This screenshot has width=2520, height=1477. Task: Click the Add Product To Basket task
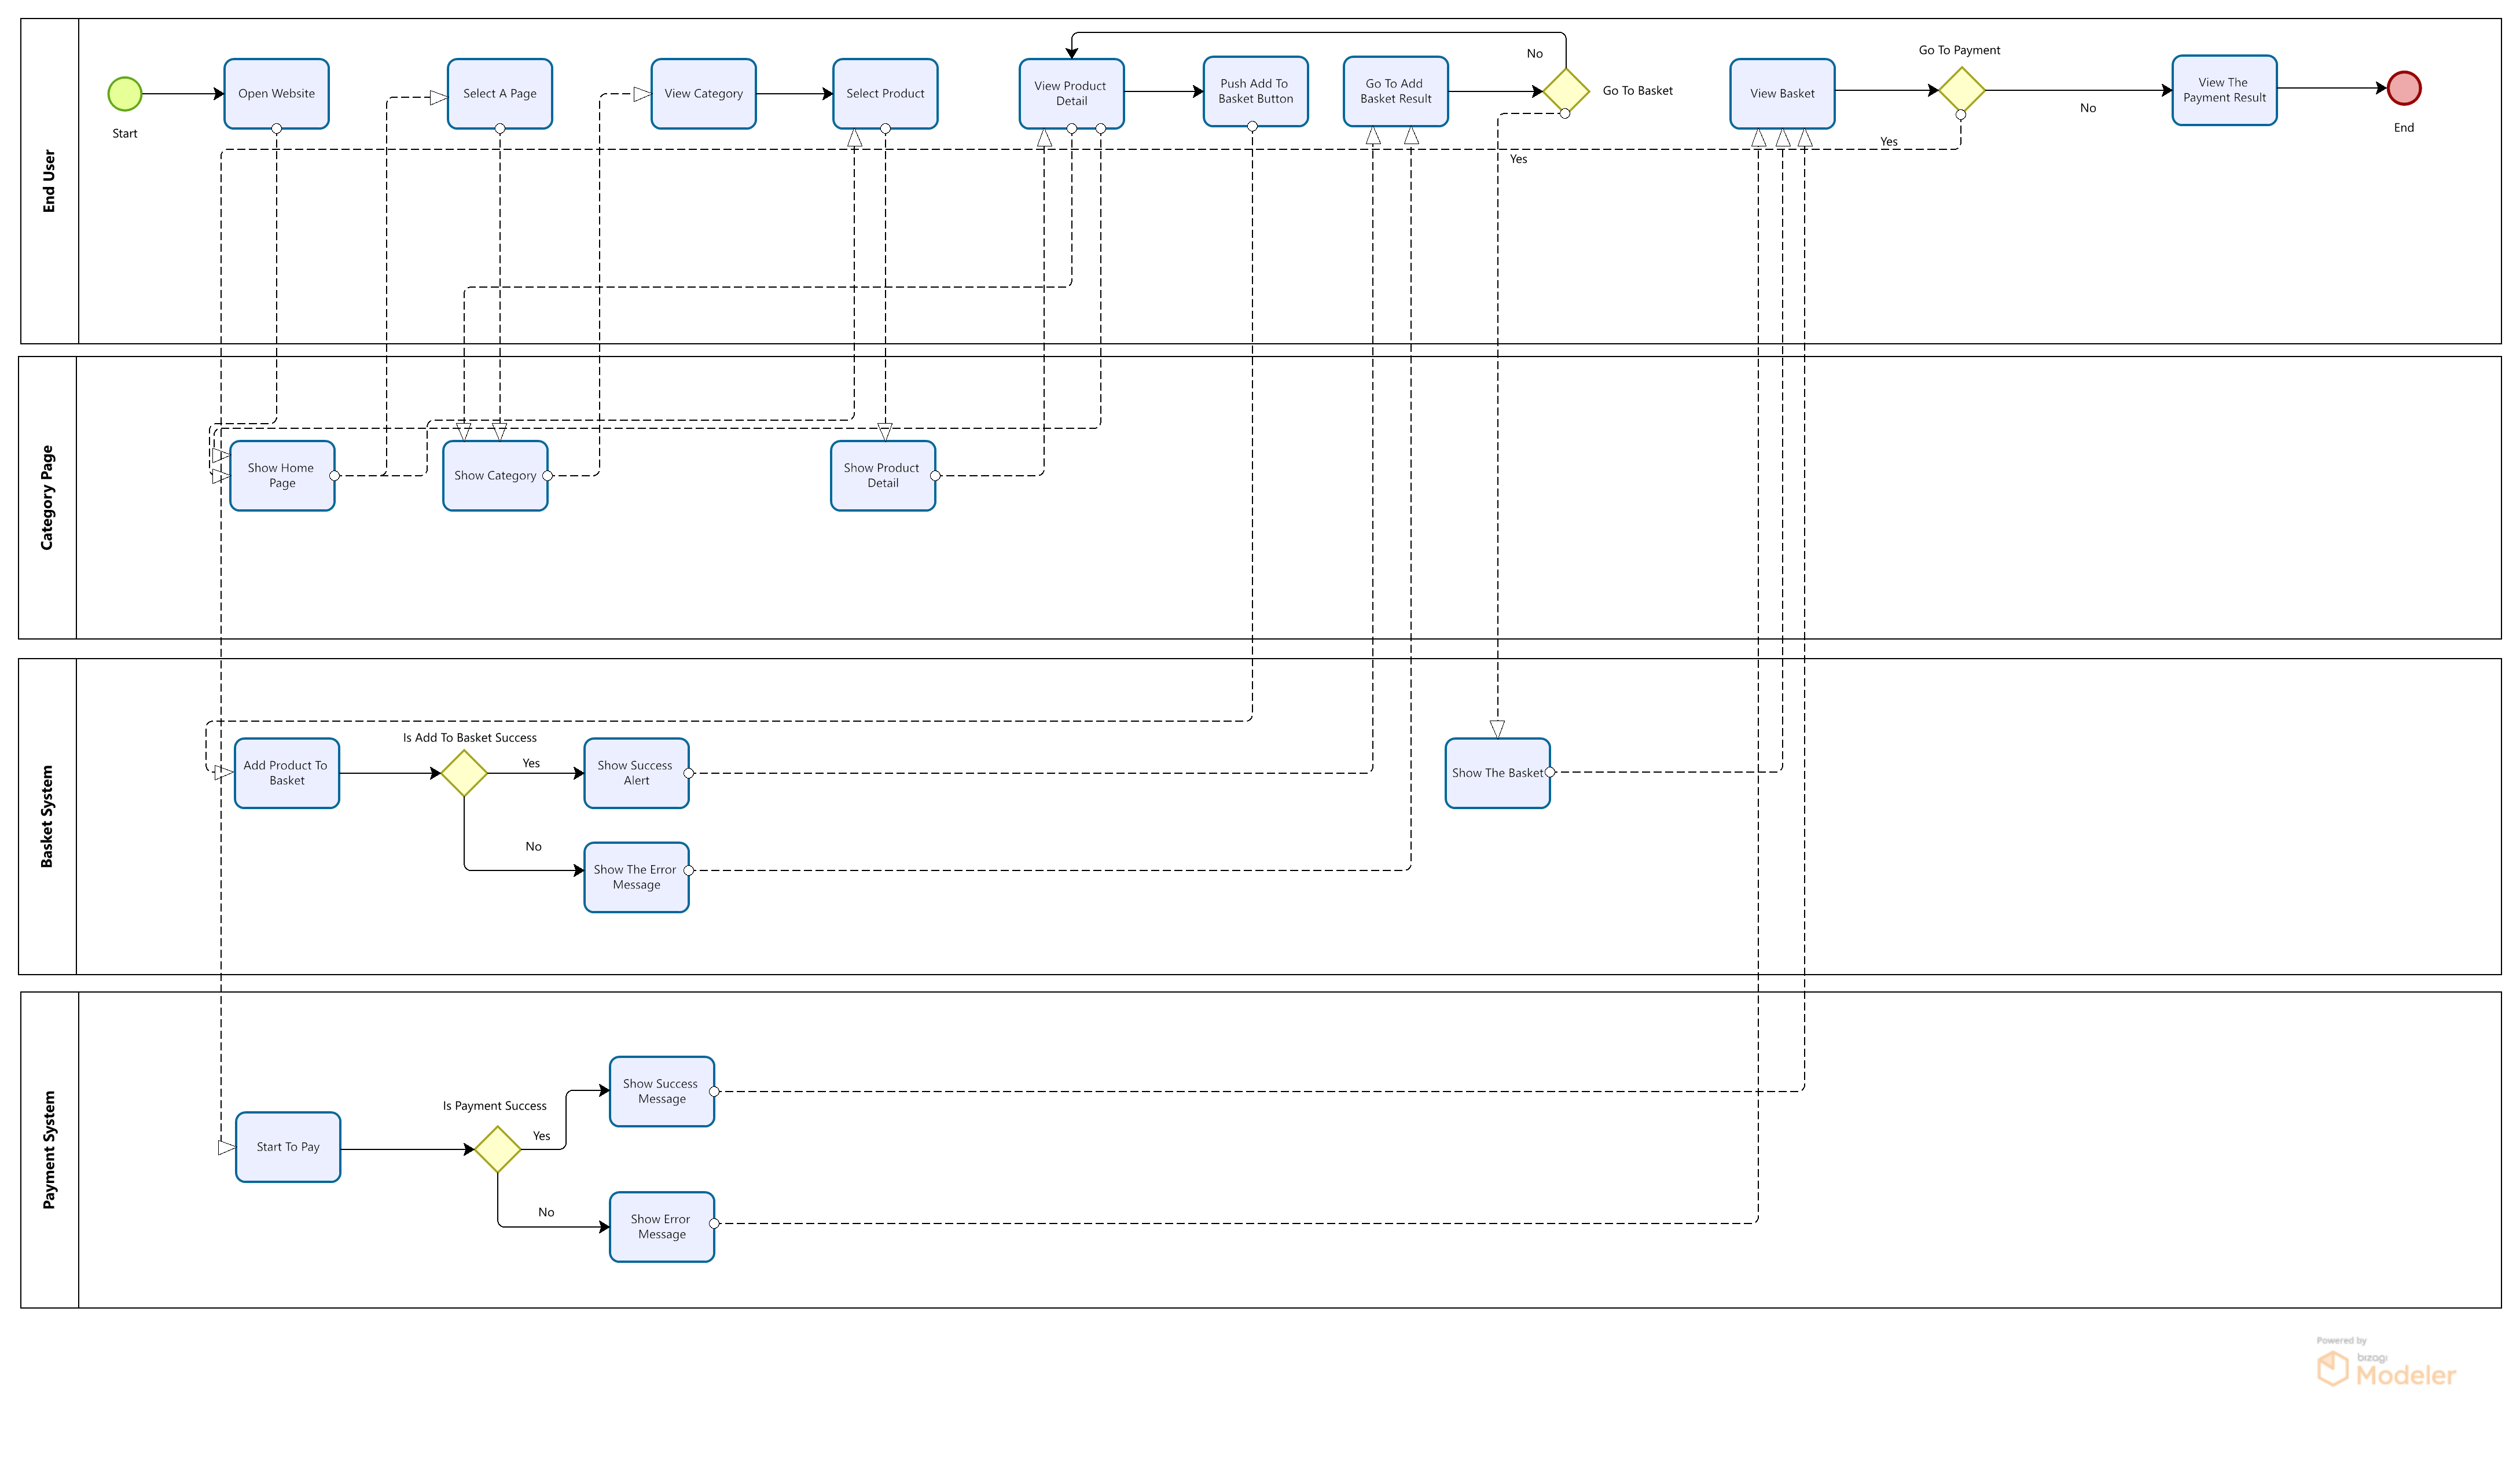[287, 773]
